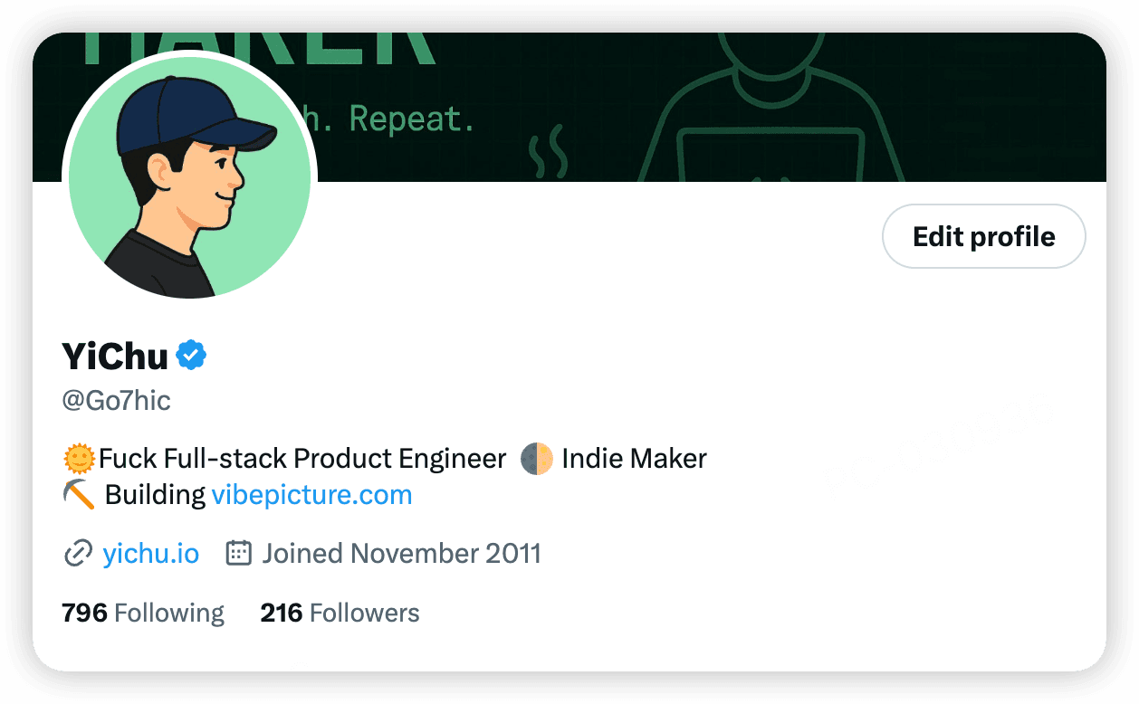Click the YiChu display name
1139x704 pixels.
(113, 355)
